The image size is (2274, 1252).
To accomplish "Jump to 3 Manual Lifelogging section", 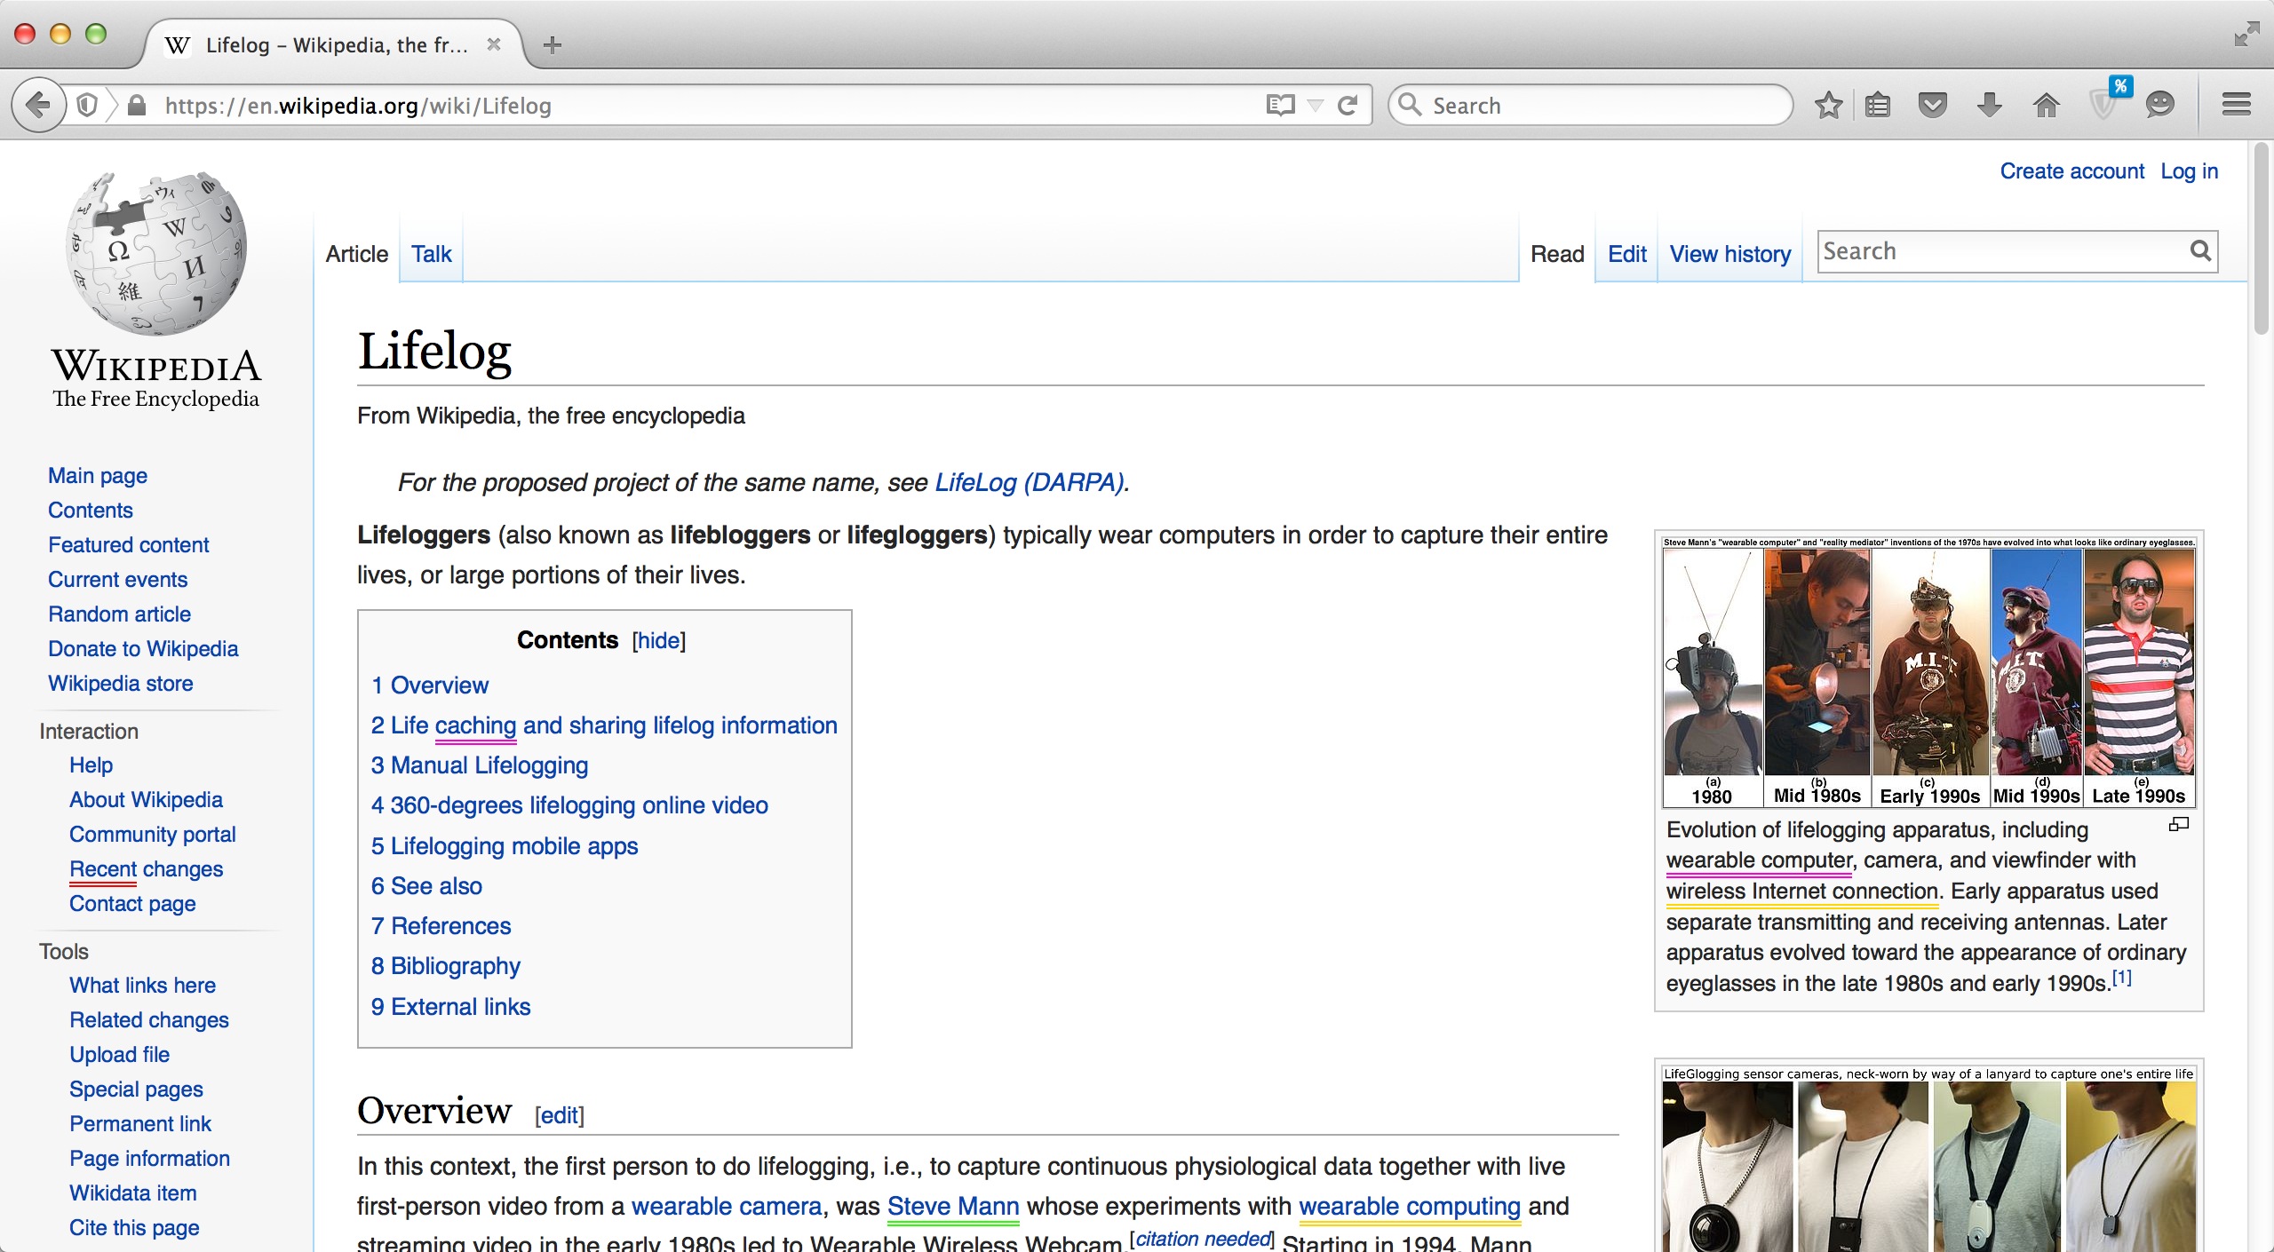I will click(480, 765).
